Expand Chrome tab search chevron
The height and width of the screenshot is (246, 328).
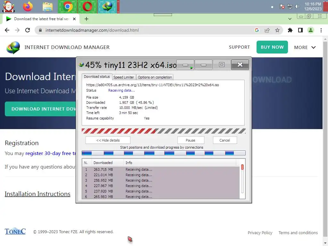click(290, 19)
